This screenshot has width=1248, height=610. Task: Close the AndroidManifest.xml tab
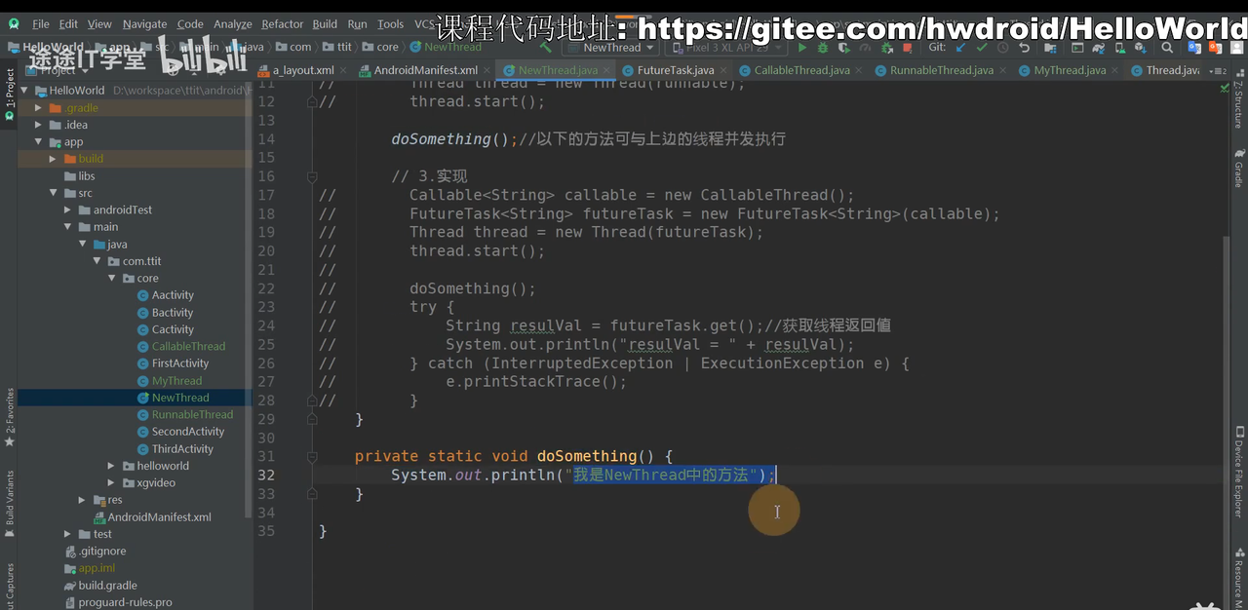487,70
